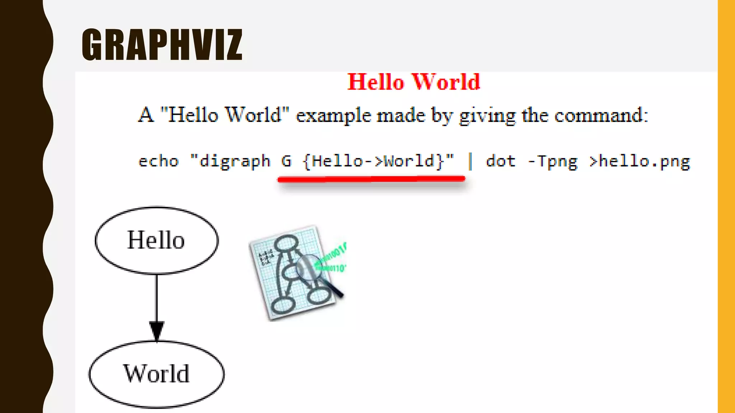Click the arrow edge connecting Hello to World
Image resolution: width=735 pixels, height=413 pixels.
pyautogui.click(x=156, y=308)
